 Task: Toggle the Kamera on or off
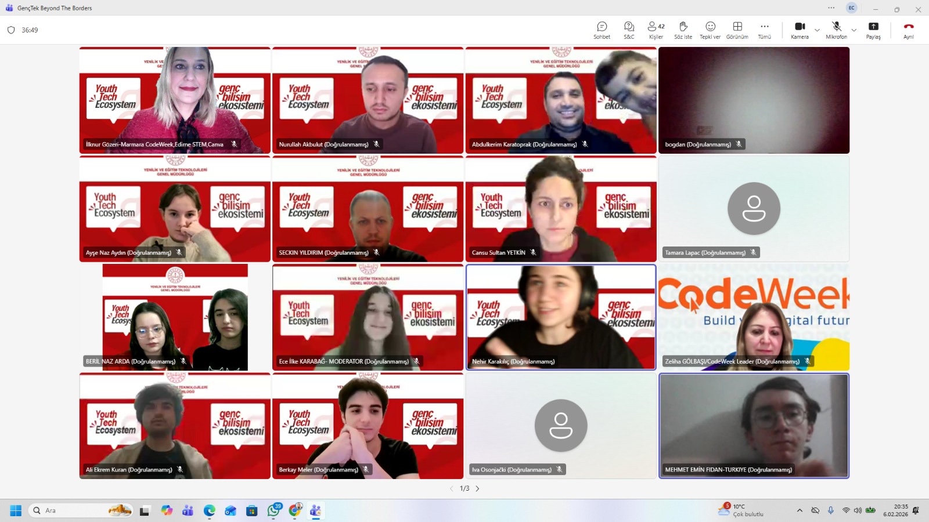(x=800, y=30)
